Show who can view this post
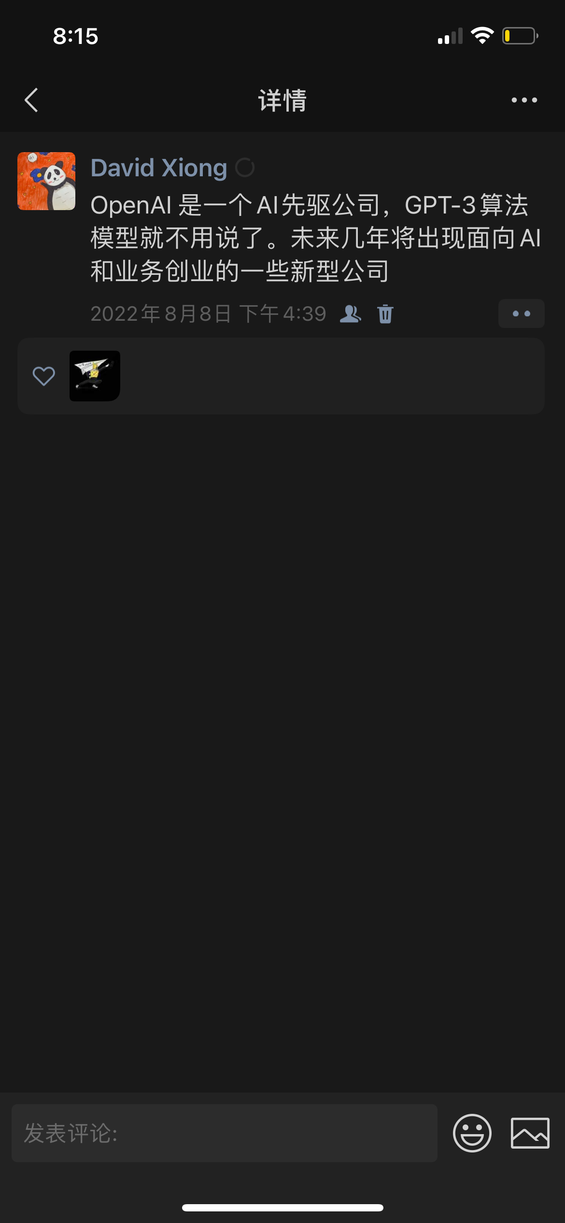The width and height of the screenshot is (565, 1223). pos(351,314)
